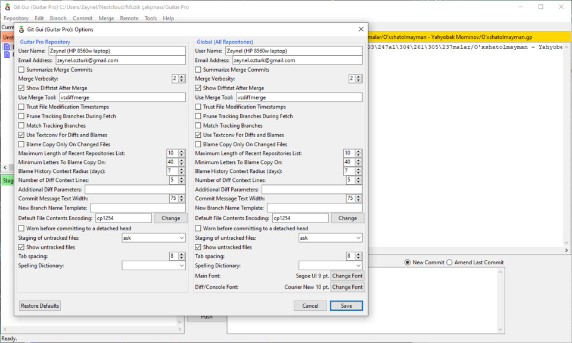572x343 pixels.
Task: Open the Commit menu
Action: click(x=82, y=18)
